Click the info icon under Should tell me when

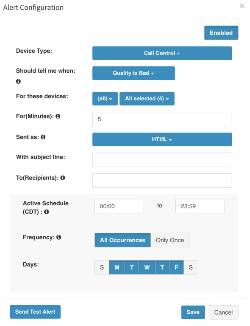[x=18, y=81]
